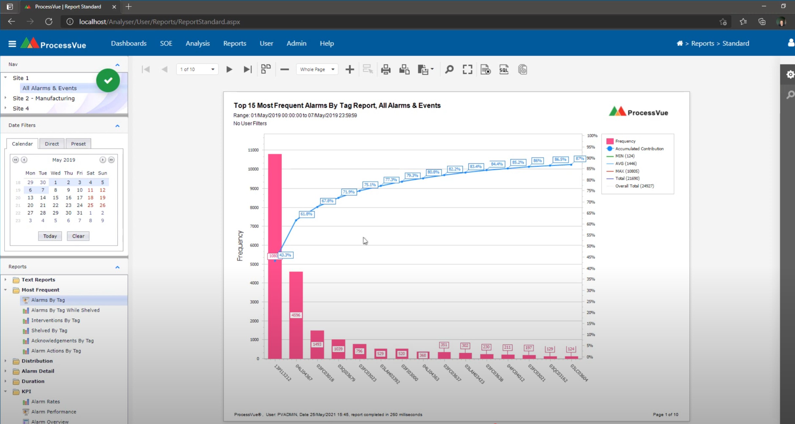
Task: Switch to the Preset date tab
Action: [78, 144]
